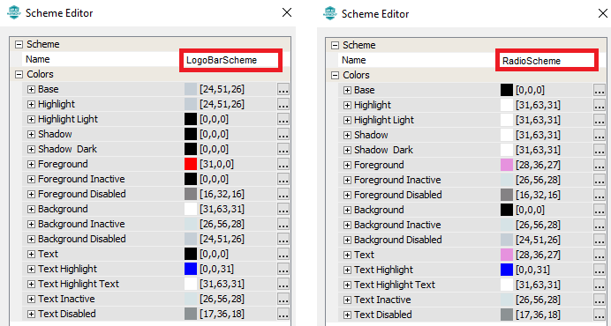Viewport: 611px width, 326px height.
Task: Select the Background value [31,63,31] in LogoBarScheme
Action: point(223,210)
